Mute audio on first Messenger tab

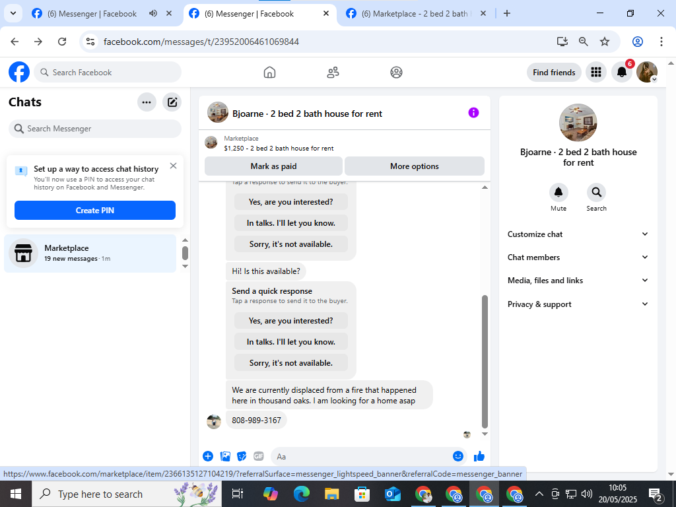coord(152,13)
